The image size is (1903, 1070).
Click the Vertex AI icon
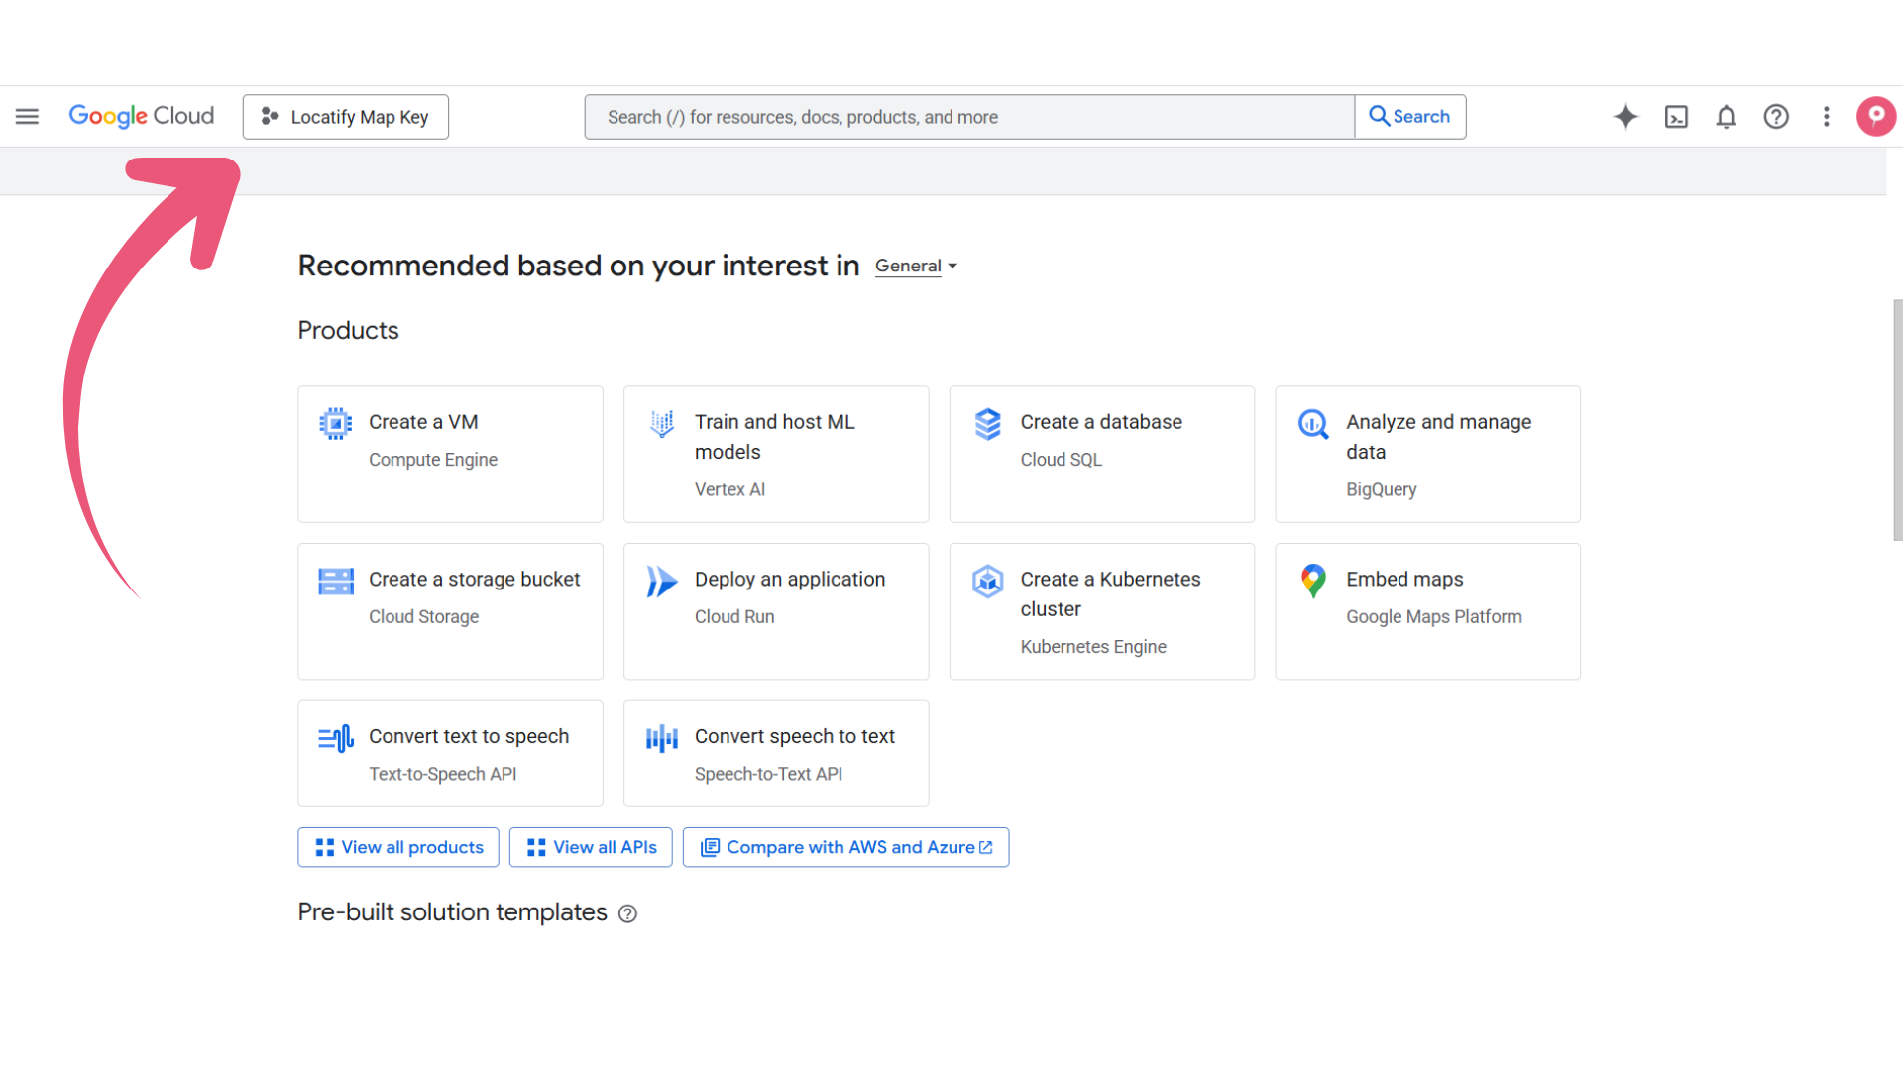coord(662,423)
